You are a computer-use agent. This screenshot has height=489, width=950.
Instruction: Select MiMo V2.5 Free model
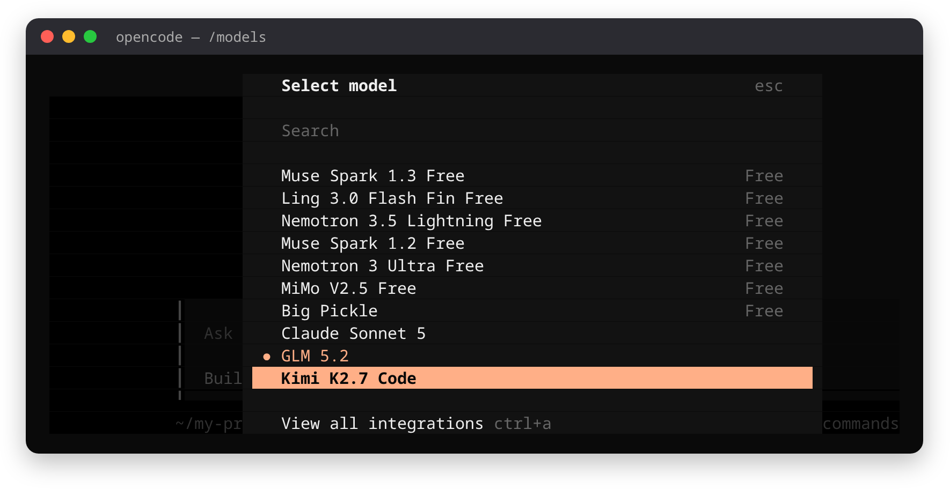click(x=532, y=288)
